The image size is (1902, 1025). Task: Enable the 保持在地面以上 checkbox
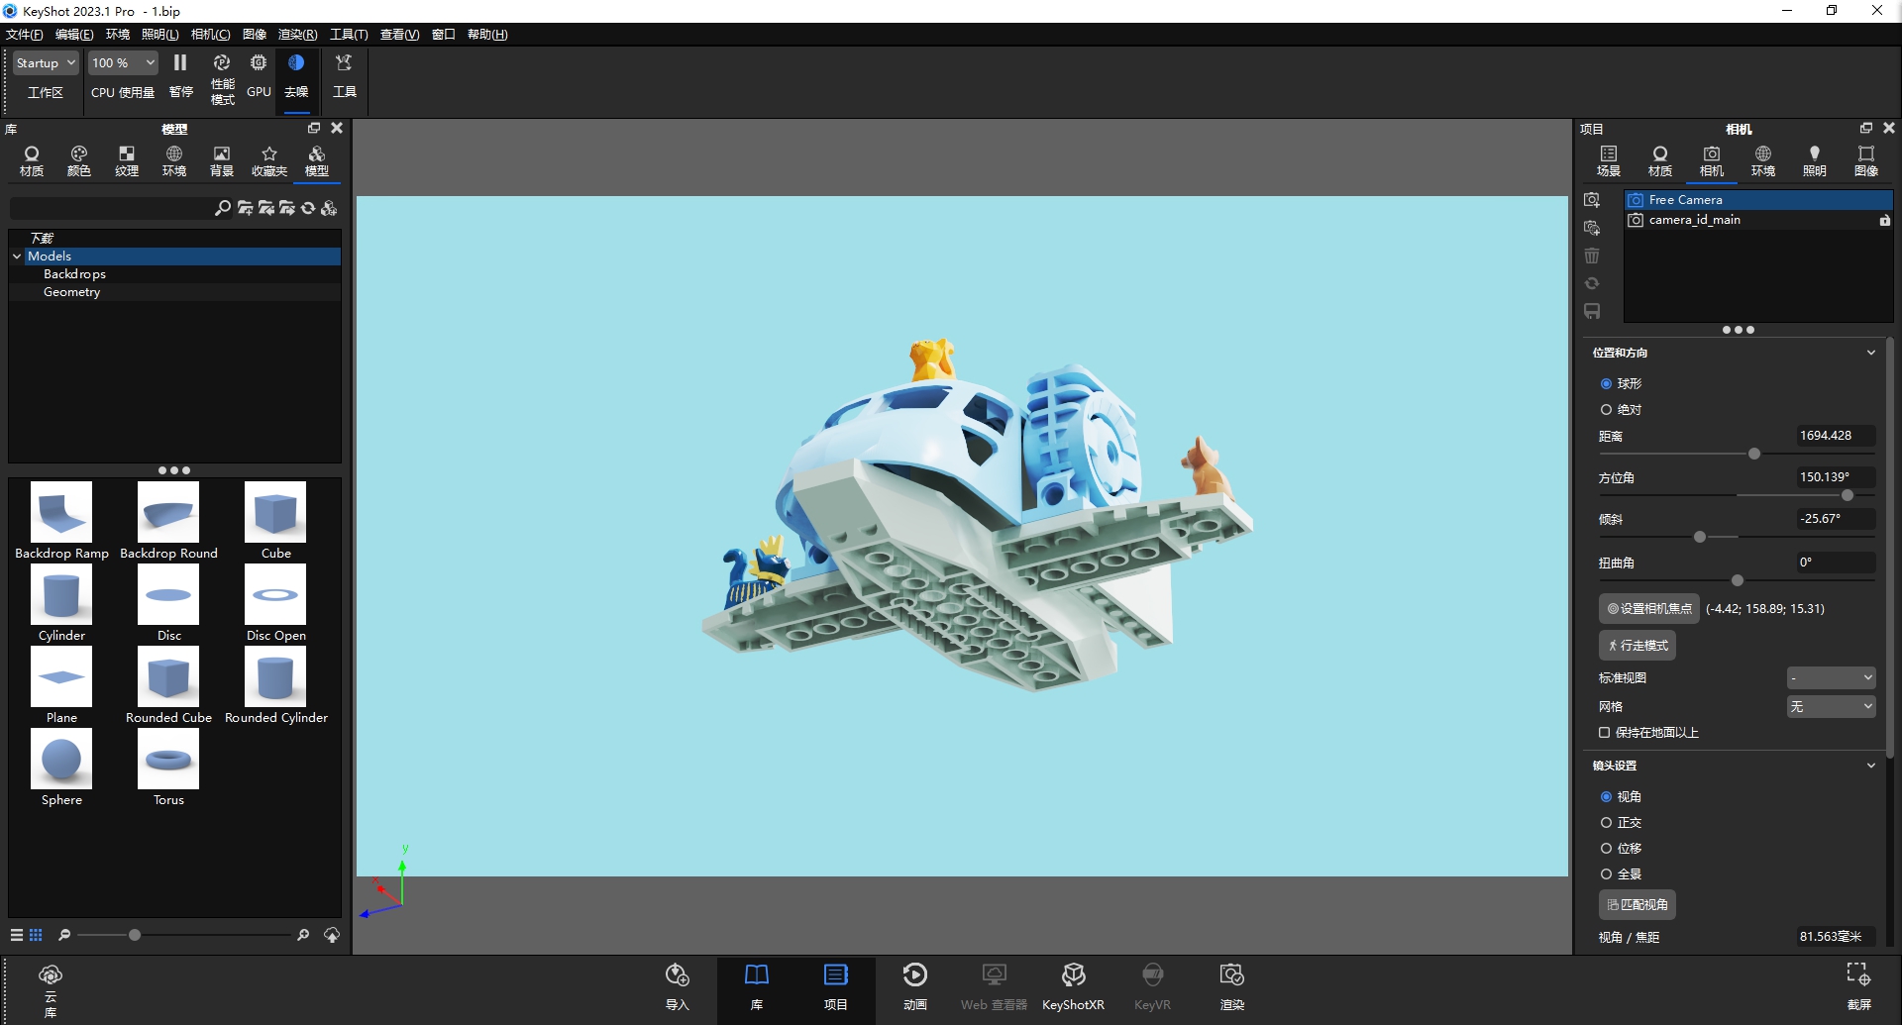(x=1606, y=732)
